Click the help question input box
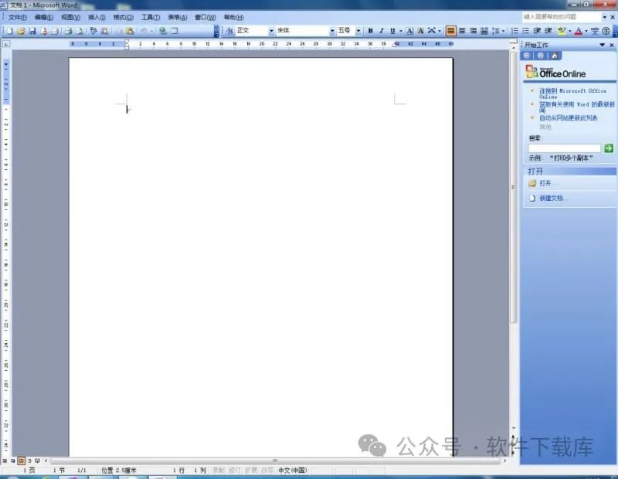Screen dimensions: 618x479 pos(562,17)
